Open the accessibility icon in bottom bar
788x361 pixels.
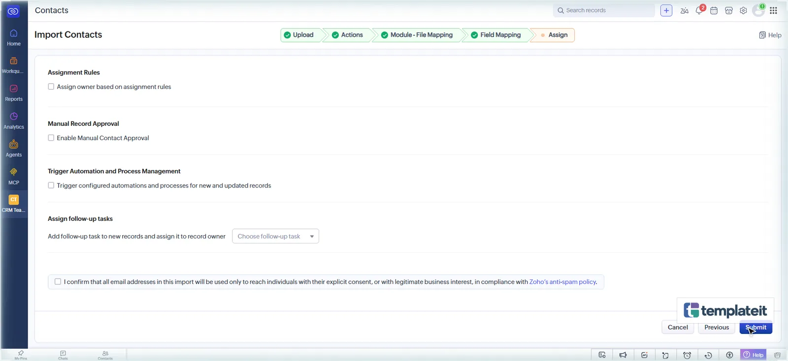729,355
